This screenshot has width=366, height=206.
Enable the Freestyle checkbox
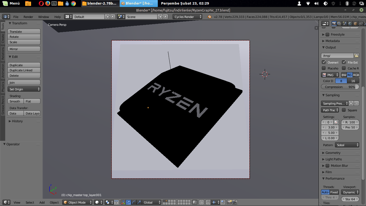click(x=327, y=35)
